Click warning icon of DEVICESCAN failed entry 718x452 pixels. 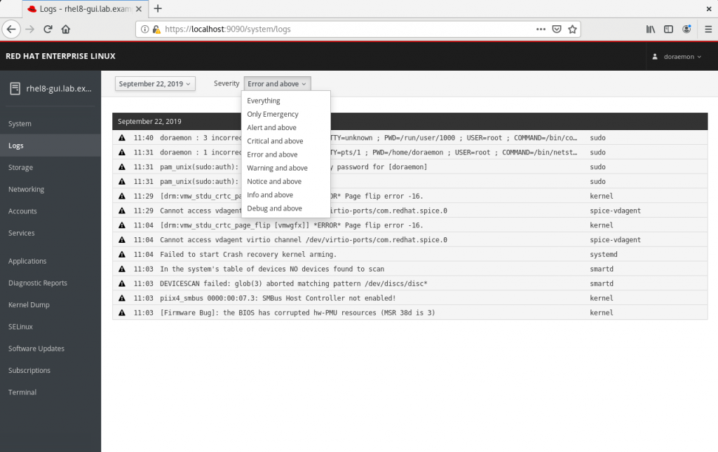pyautogui.click(x=122, y=283)
